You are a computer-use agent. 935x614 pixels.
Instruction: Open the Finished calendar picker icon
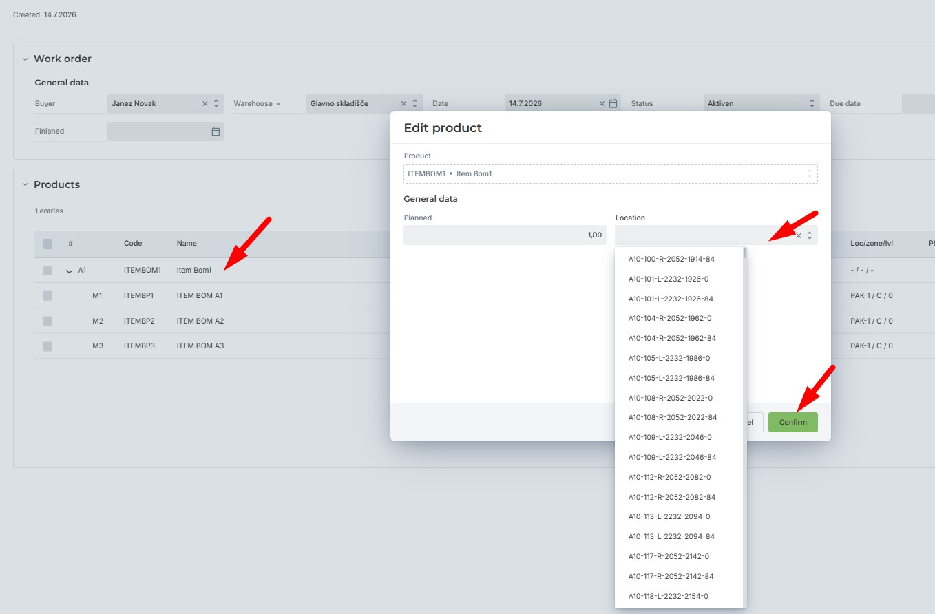[x=216, y=131]
